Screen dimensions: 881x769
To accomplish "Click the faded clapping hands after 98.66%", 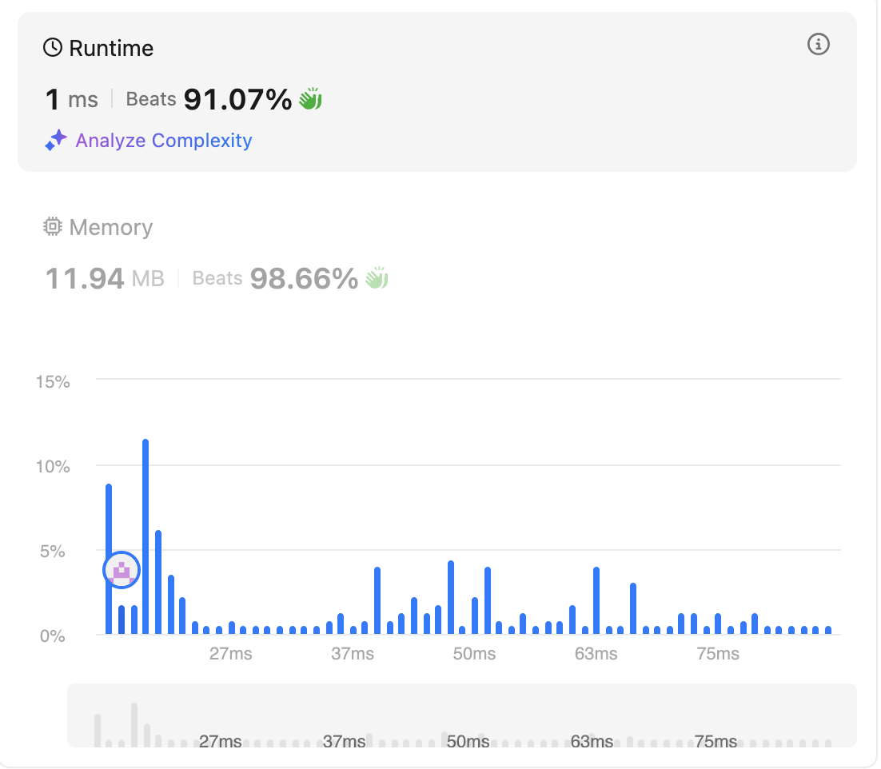I will tap(377, 278).
